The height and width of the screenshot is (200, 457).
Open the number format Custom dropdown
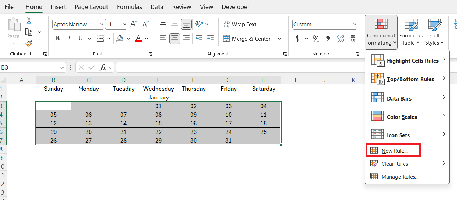354,25
